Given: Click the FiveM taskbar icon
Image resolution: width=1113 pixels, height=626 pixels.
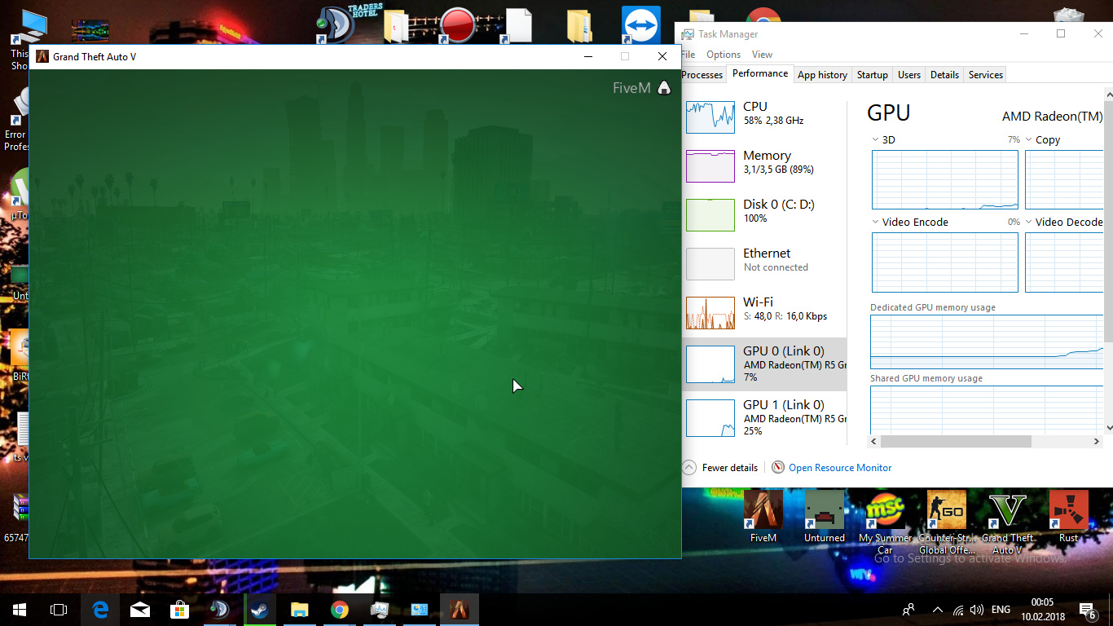Looking at the screenshot, I should point(460,610).
